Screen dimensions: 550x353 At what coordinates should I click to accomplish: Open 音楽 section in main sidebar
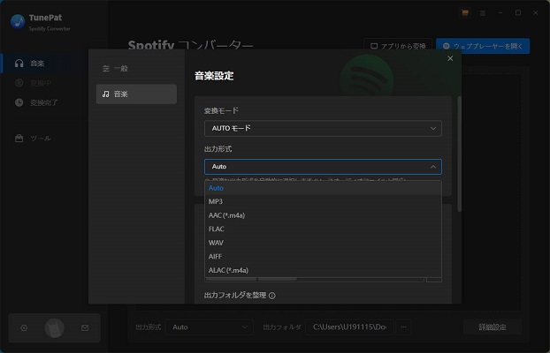44,64
